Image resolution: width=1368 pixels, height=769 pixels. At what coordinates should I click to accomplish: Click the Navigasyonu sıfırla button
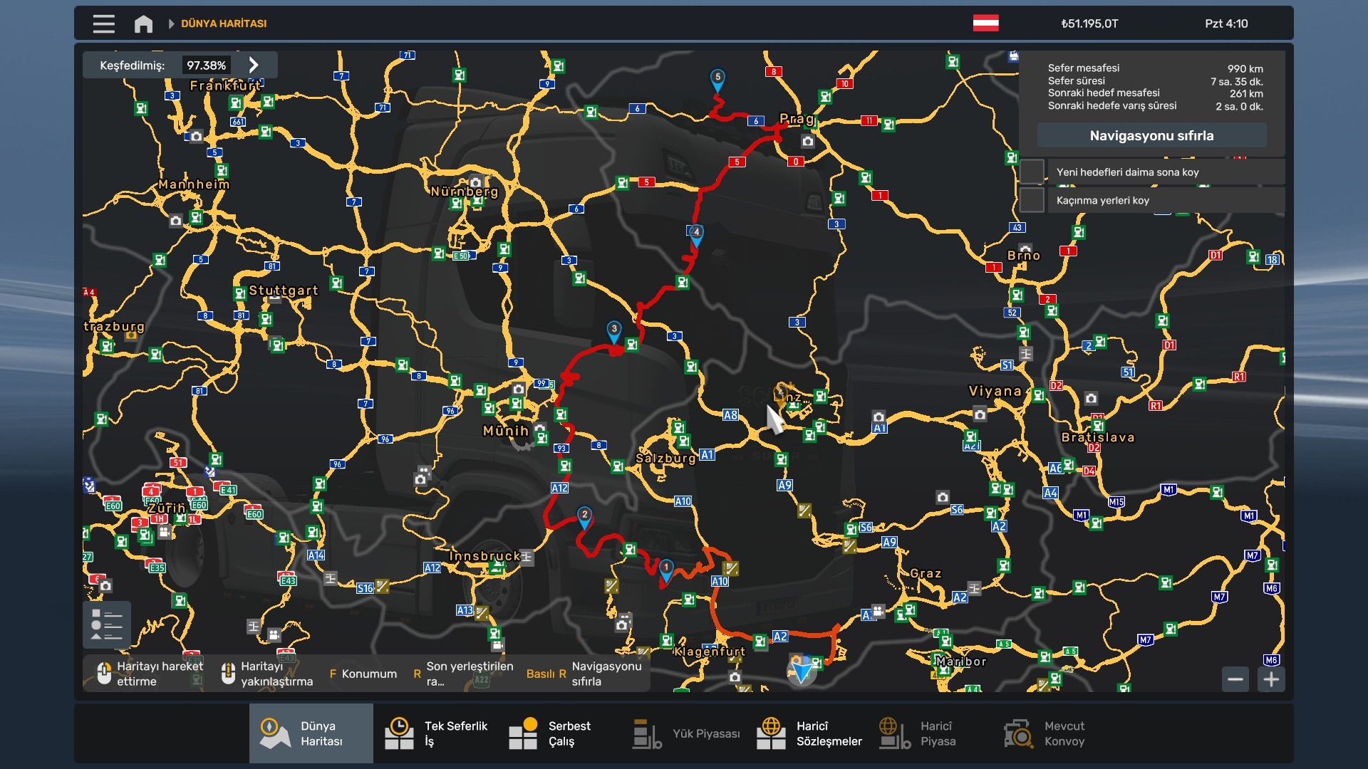point(1151,135)
